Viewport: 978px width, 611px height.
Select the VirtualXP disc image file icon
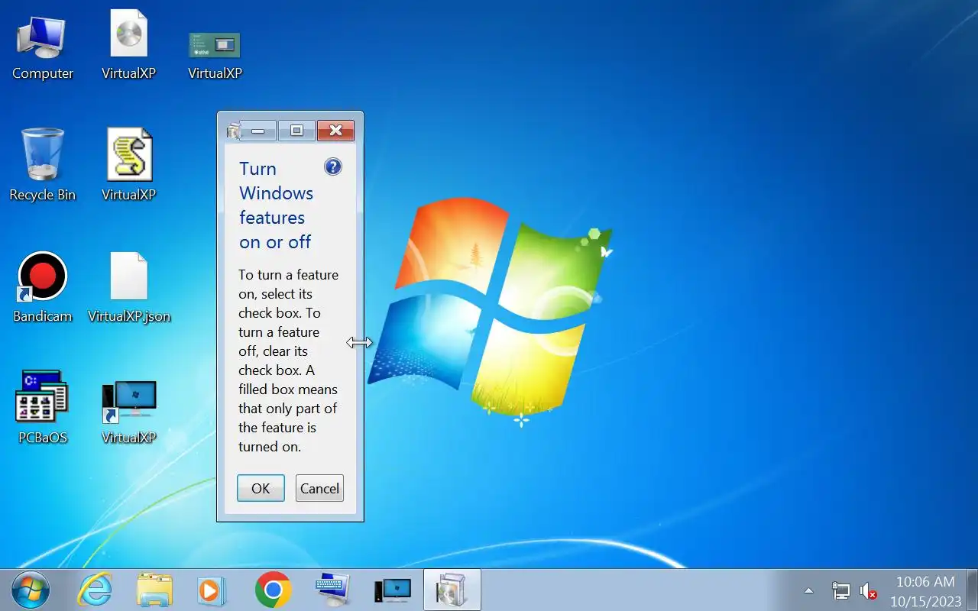[x=128, y=45]
